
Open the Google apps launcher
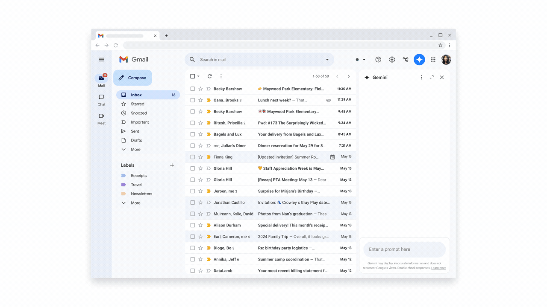coord(433,59)
